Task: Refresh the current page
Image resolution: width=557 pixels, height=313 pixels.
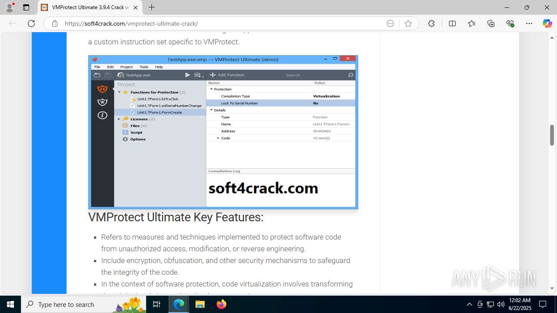Action: pyautogui.click(x=31, y=23)
